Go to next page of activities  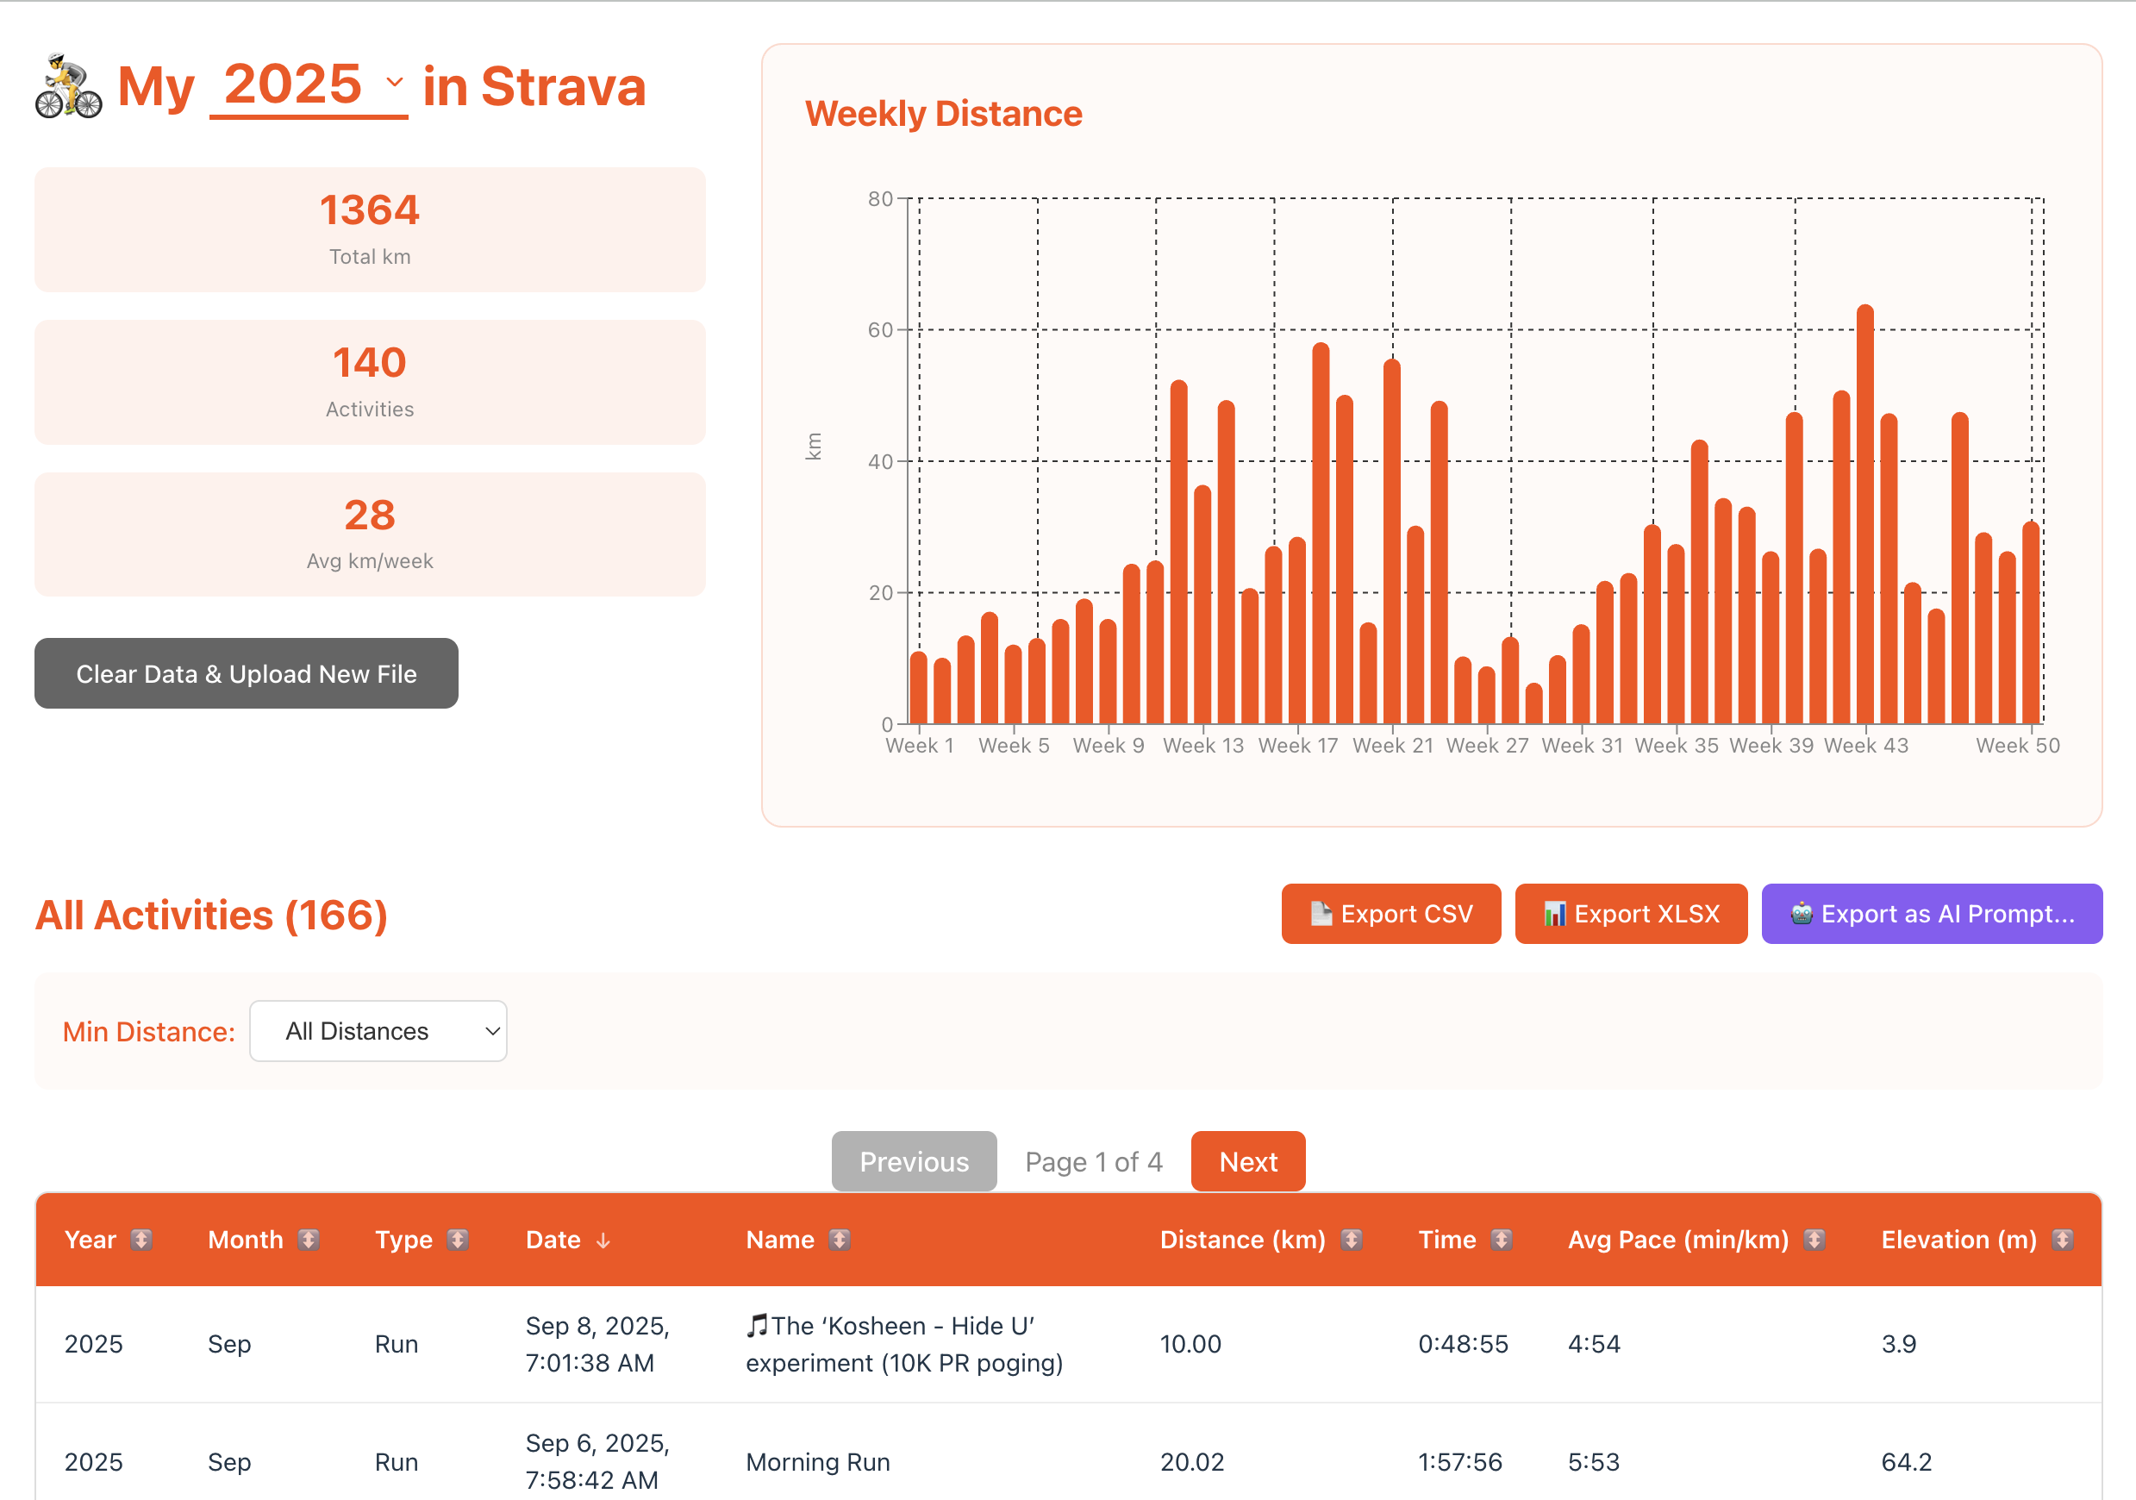click(x=1247, y=1160)
